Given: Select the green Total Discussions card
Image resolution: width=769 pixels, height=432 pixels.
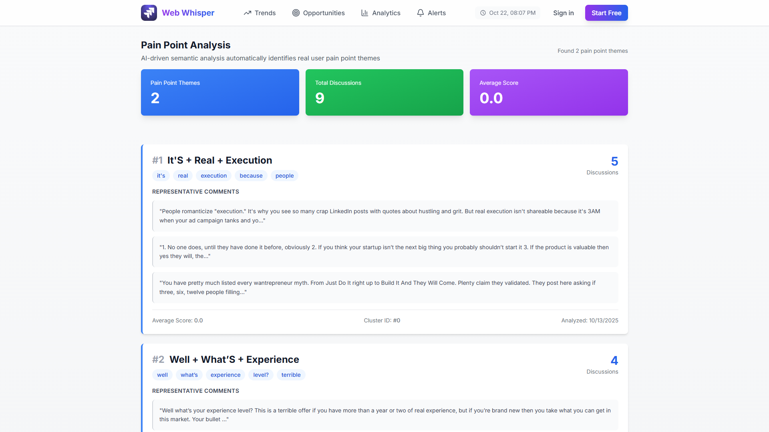Looking at the screenshot, I should click(384, 92).
